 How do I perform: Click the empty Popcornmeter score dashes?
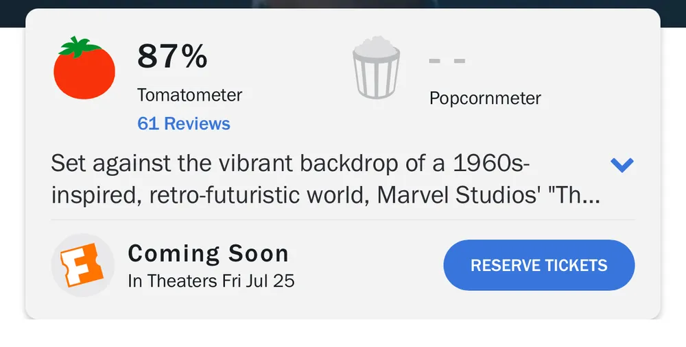click(x=447, y=61)
